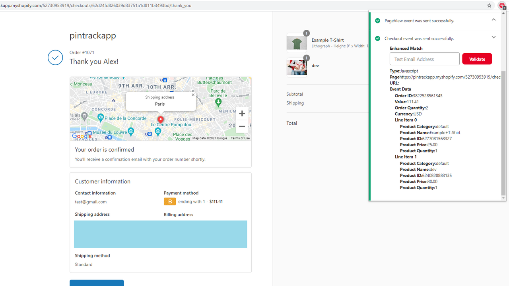509x286 pixels.
Task: Zoom out on the map
Action: [242, 126]
